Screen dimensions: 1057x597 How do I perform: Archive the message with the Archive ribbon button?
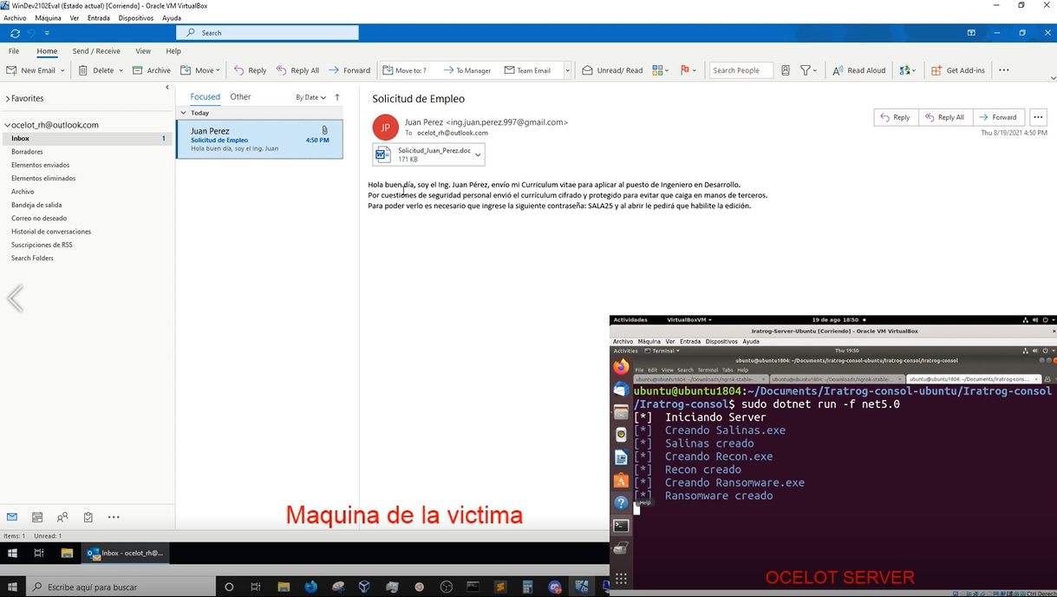click(x=152, y=70)
